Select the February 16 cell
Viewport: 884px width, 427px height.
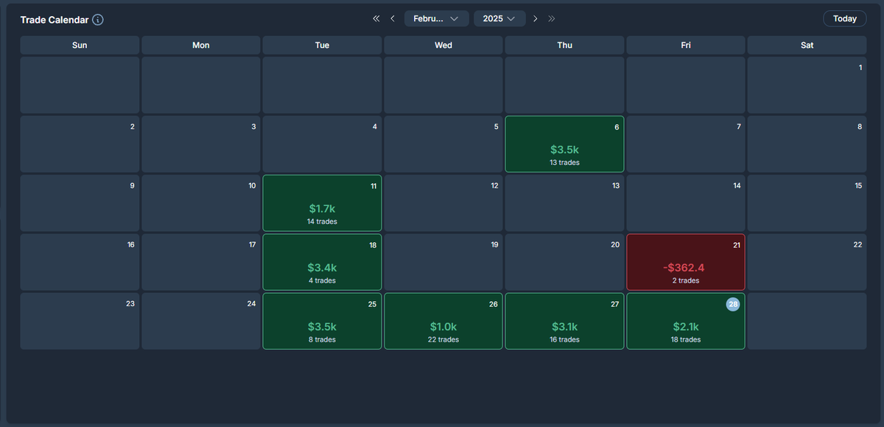click(x=80, y=262)
